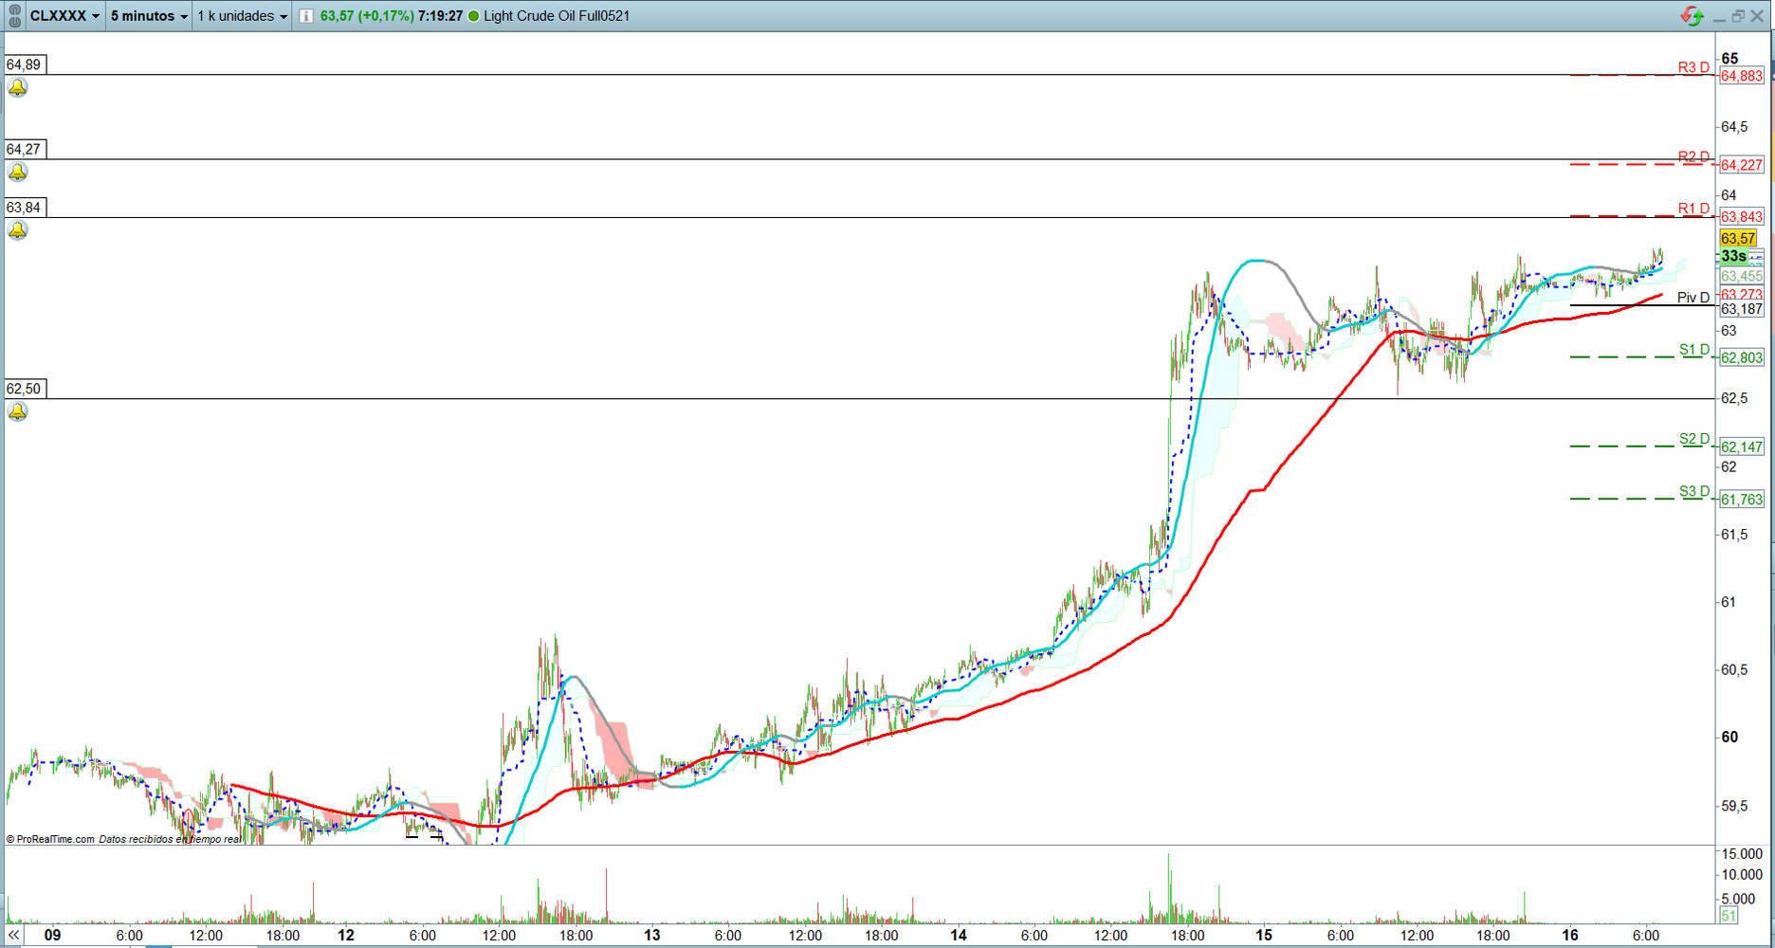Restore the chart window size
Screen dimensions: 1775x948
[x=1738, y=16]
